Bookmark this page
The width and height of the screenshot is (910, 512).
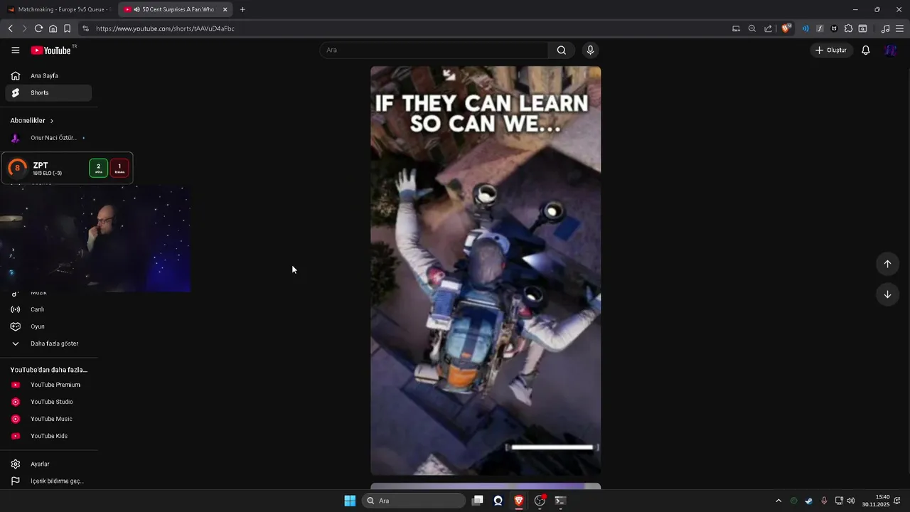point(67,28)
